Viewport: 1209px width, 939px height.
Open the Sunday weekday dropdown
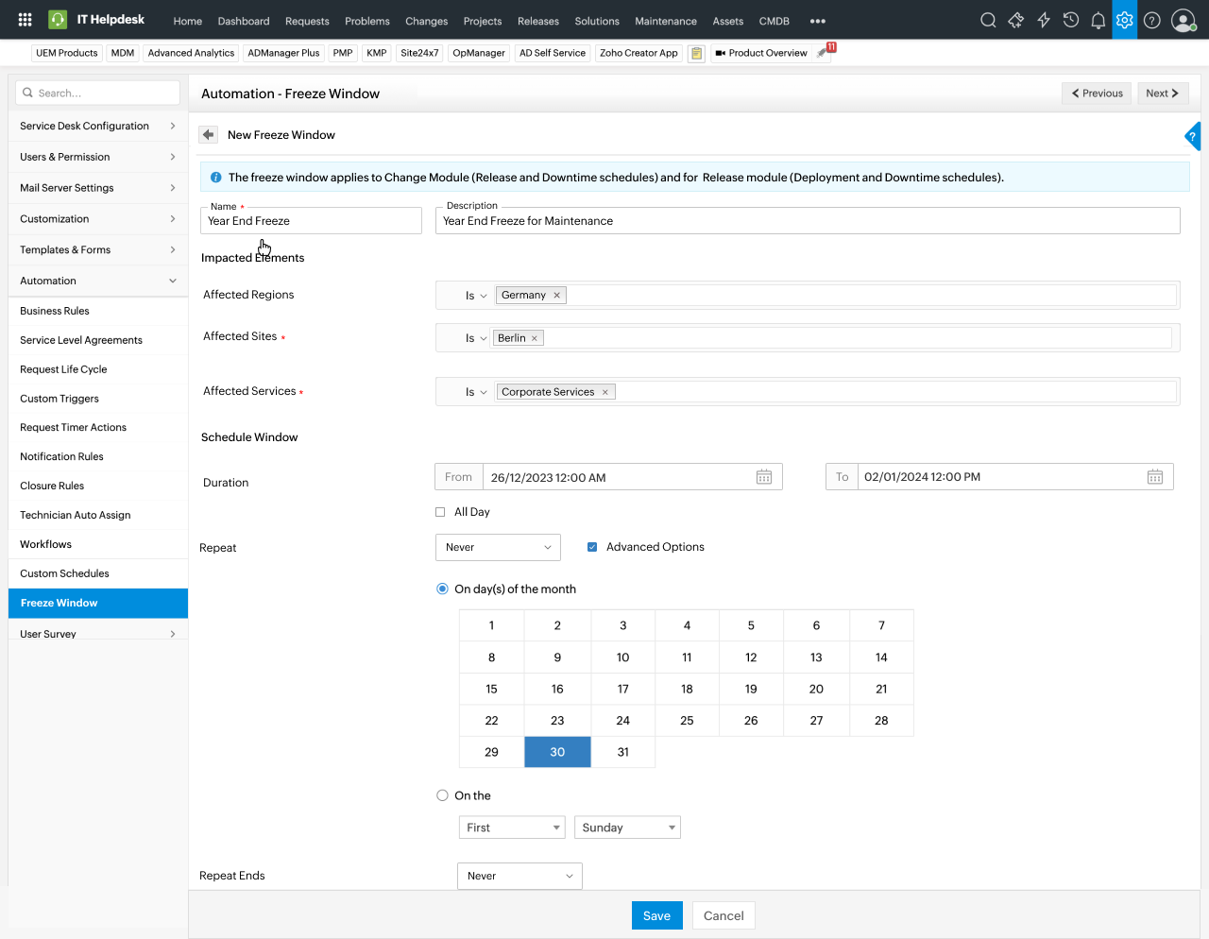[627, 828]
